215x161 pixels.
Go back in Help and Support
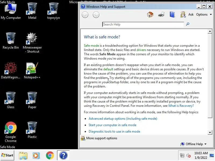[x=85, y=15]
